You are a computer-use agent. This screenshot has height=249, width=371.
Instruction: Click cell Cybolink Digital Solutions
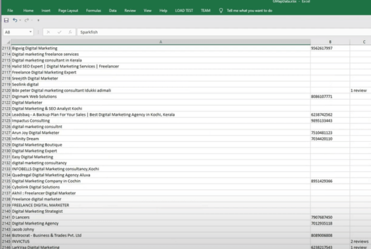pyautogui.click(x=161, y=187)
